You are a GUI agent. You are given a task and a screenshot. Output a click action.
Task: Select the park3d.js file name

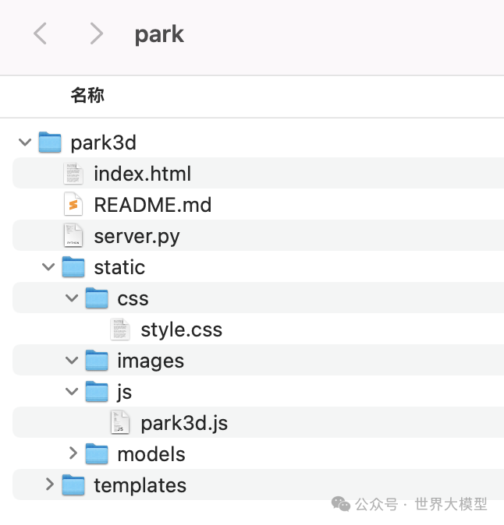click(184, 424)
